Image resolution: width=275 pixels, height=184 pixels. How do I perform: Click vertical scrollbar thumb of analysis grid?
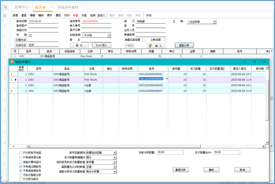[267, 100]
